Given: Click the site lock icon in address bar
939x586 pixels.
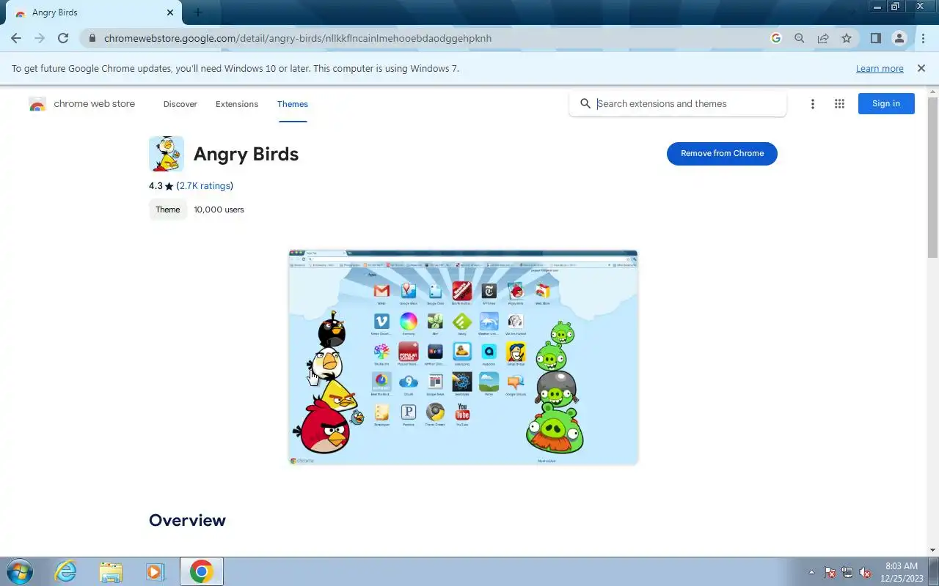Looking at the screenshot, I should tap(92, 38).
